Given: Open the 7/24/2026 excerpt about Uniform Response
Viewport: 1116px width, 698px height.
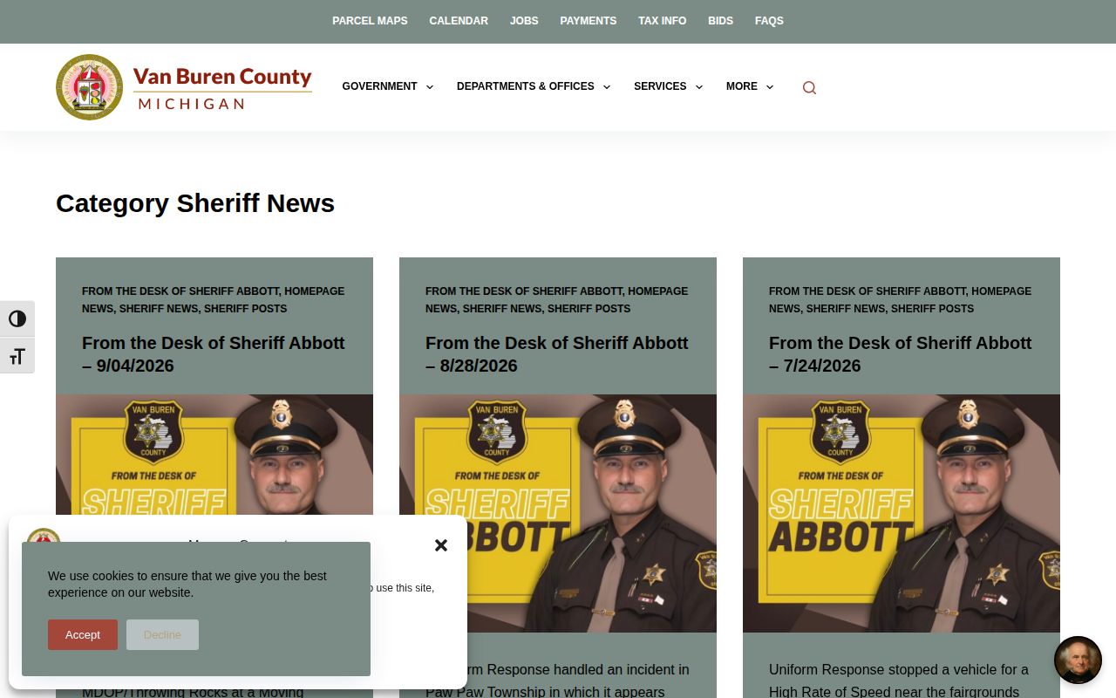Looking at the screenshot, I should pos(899,681).
